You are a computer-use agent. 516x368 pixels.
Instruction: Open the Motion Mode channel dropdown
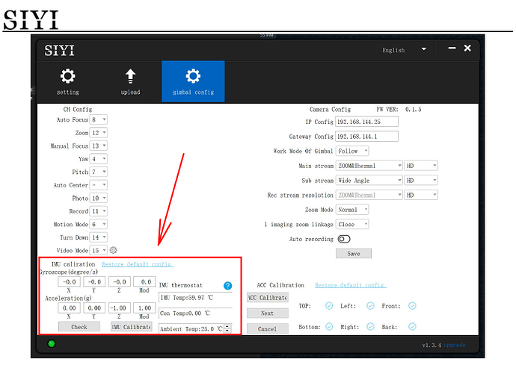pyautogui.click(x=99, y=225)
